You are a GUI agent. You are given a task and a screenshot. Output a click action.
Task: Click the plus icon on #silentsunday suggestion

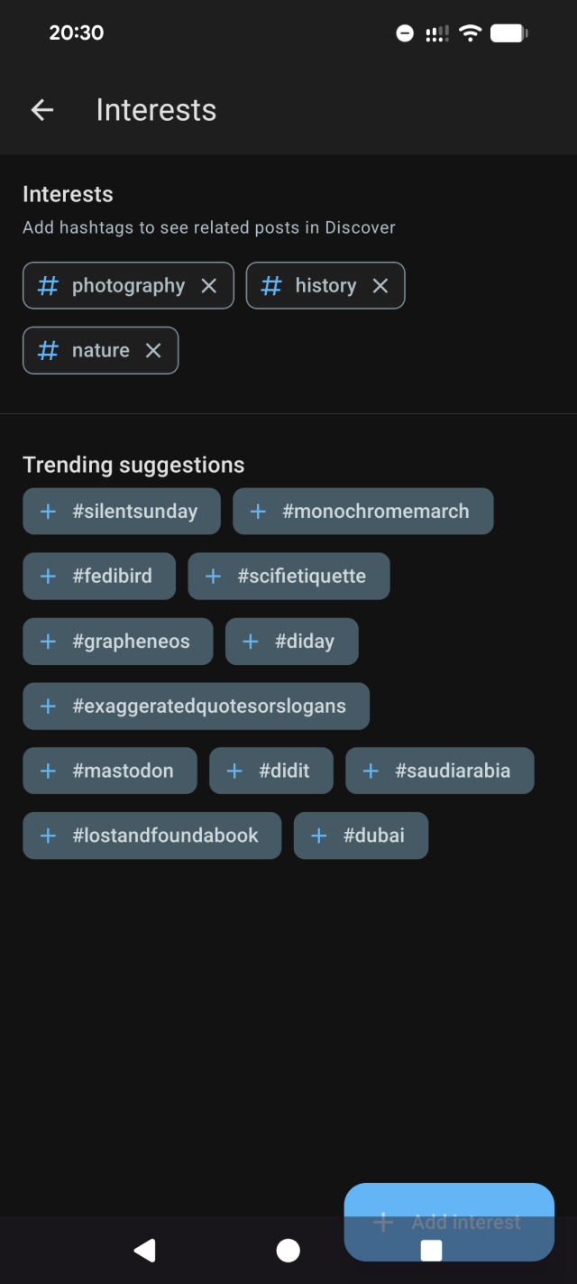tap(48, 511)
